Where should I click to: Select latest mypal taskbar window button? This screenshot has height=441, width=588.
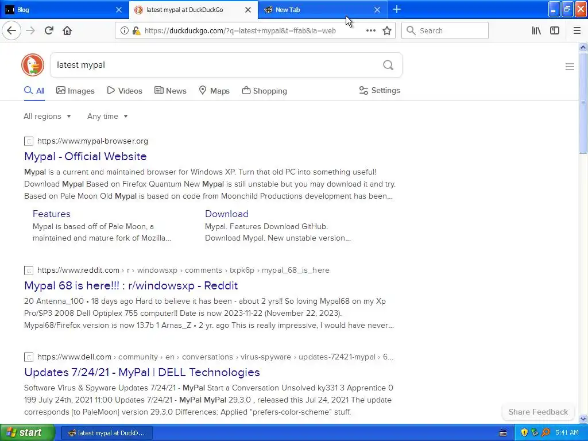click(106, 433)
